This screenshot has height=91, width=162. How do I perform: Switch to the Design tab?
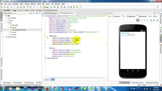[47, 79]
